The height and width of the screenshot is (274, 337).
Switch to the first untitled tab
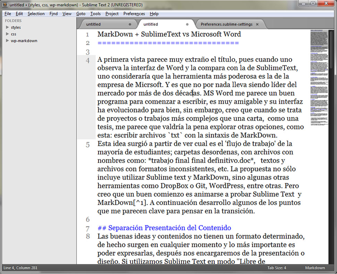click(108, 24)
